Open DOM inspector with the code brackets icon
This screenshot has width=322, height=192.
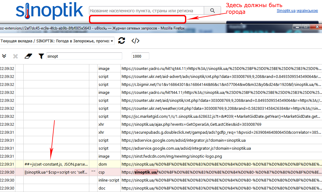click(x=135, y=41)
